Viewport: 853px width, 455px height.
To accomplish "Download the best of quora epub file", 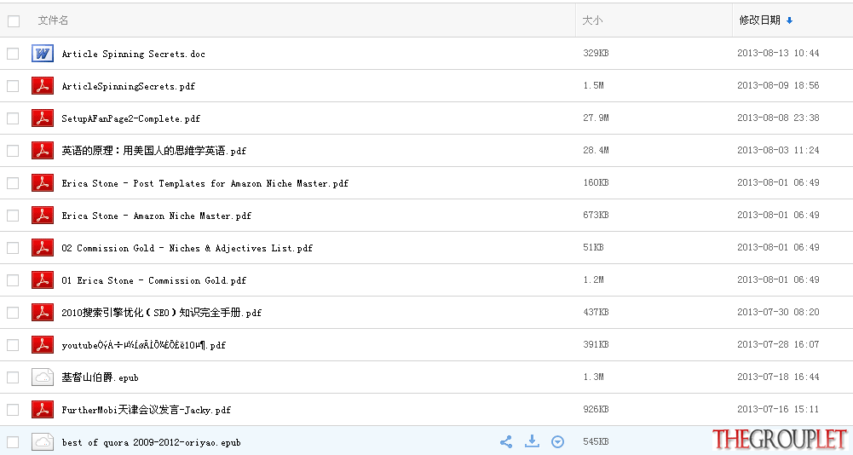I will tap(532, 441).
